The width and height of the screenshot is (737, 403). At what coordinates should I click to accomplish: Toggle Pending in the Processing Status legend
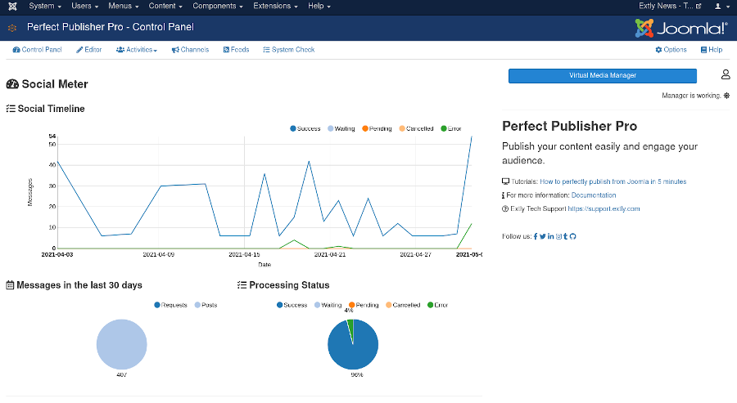pyautogui.click(x=364, y=305)
